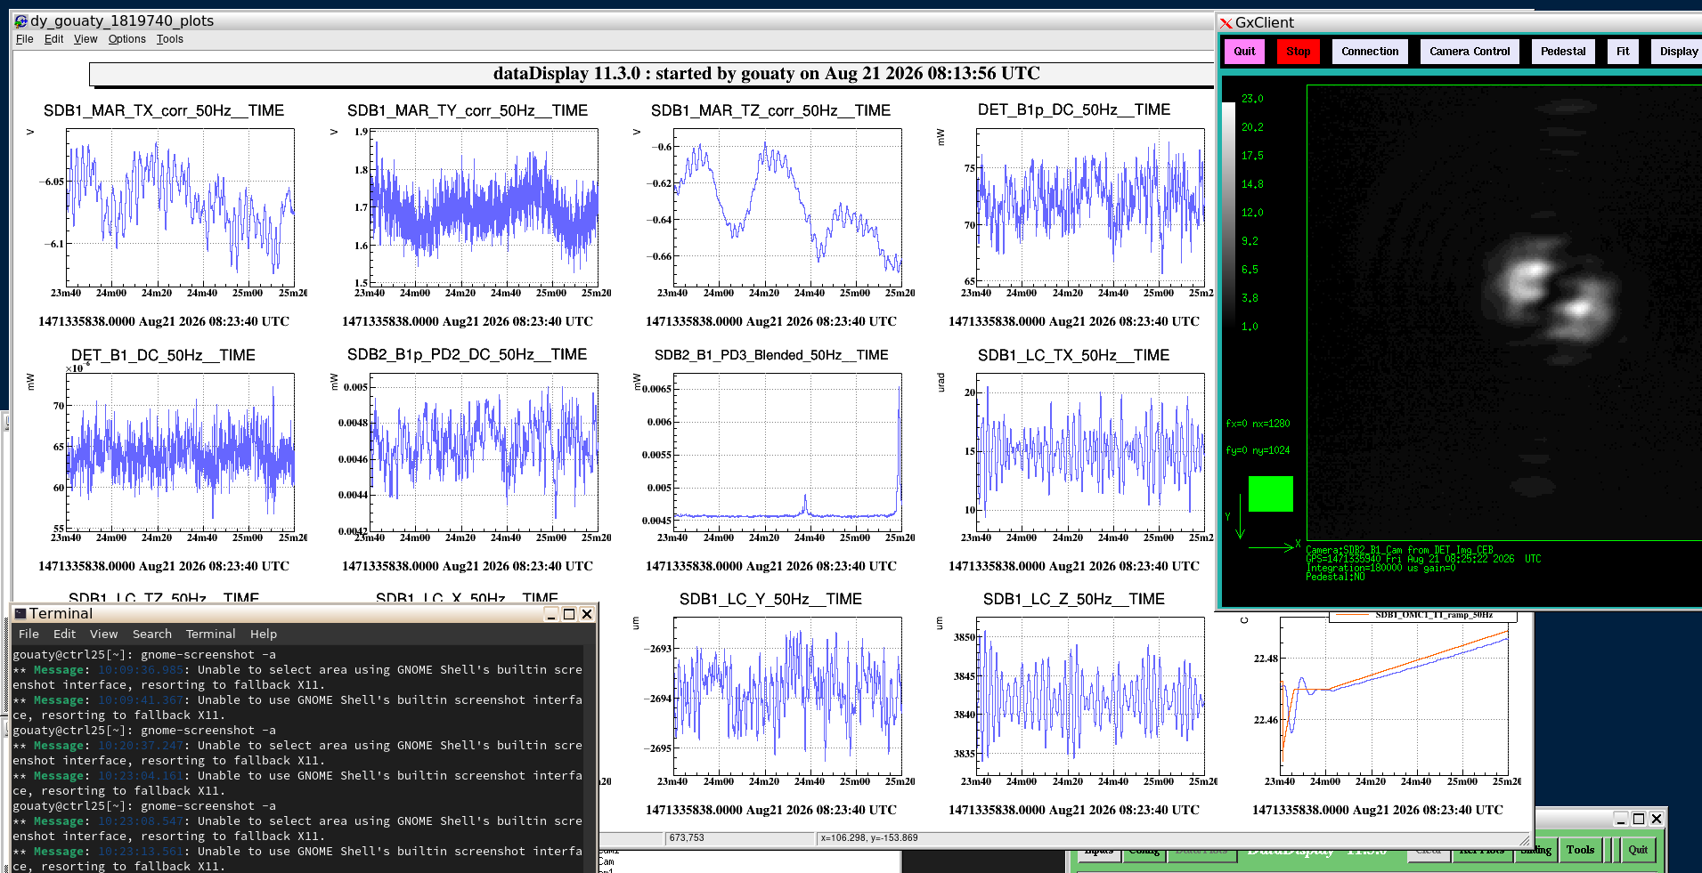Viewport: 1702px width, 873px height.
Task: Click the Fit button in GxClient
Action: point(1623,52)
